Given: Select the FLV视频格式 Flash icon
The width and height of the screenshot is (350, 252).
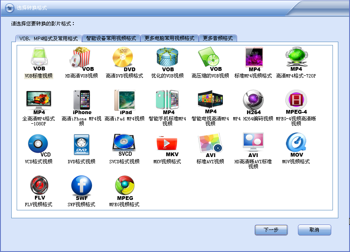Looking at the screenshot, I should coord(39,188).
